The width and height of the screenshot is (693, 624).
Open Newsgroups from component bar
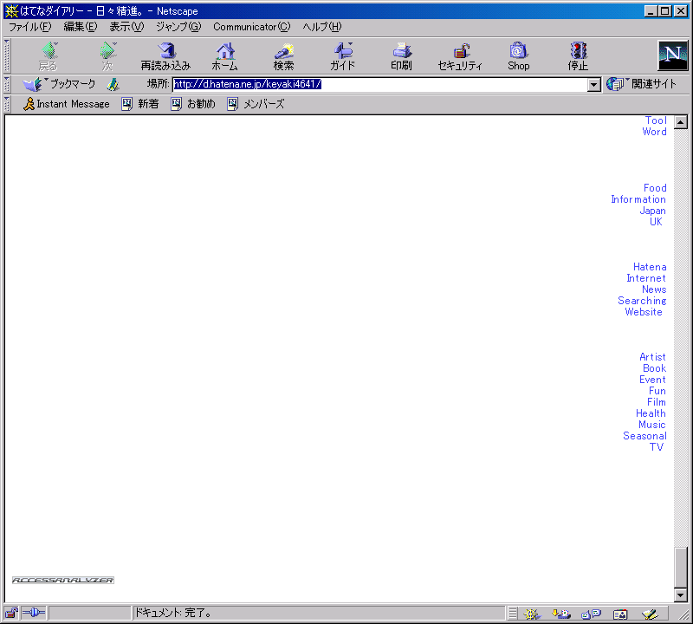[591, 614]
